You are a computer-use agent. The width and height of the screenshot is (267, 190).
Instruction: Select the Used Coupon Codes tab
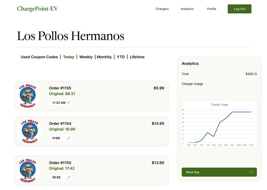point(39,57)
